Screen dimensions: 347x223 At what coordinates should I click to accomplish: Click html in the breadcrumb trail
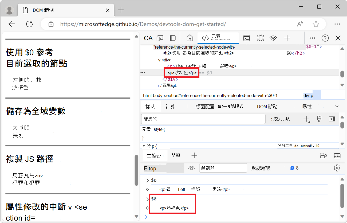point(147,95)
